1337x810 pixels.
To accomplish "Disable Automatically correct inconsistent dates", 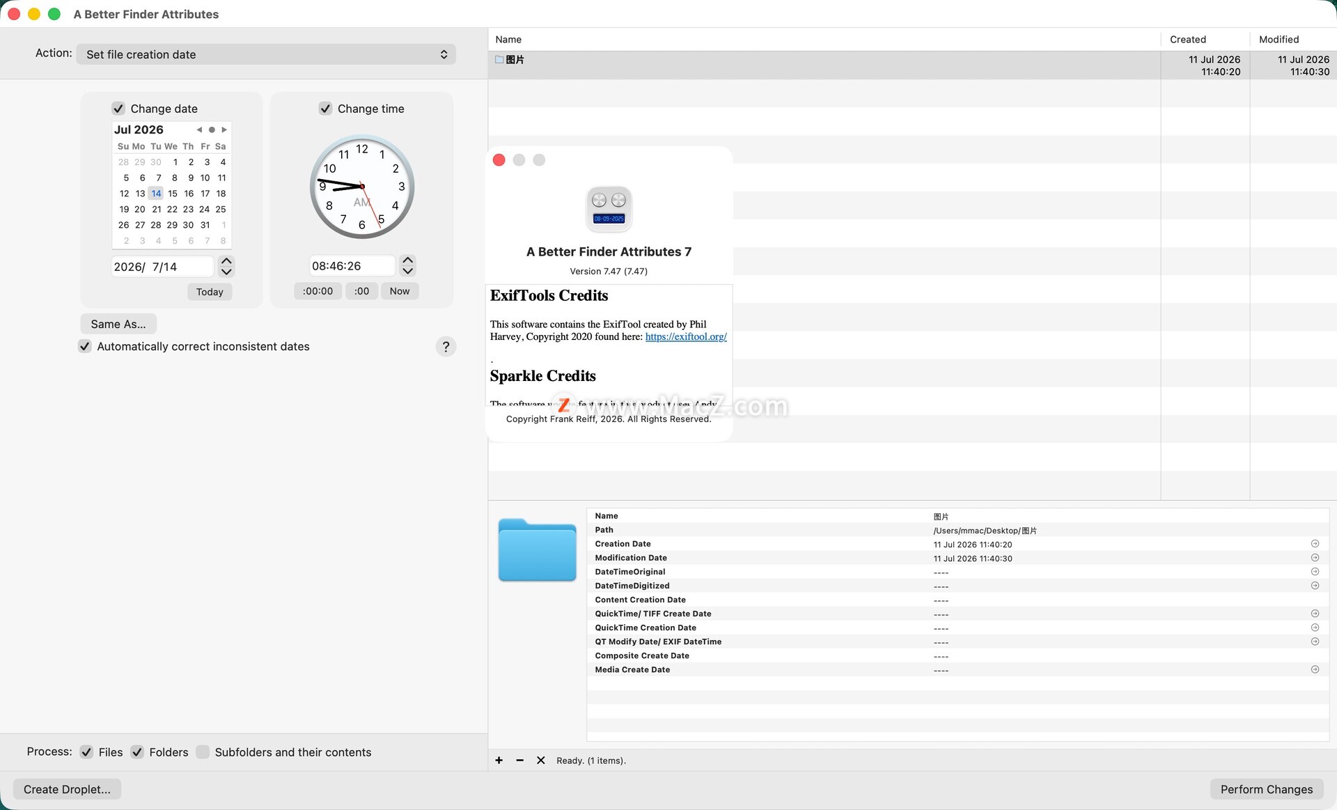I will tap(84, 346).
